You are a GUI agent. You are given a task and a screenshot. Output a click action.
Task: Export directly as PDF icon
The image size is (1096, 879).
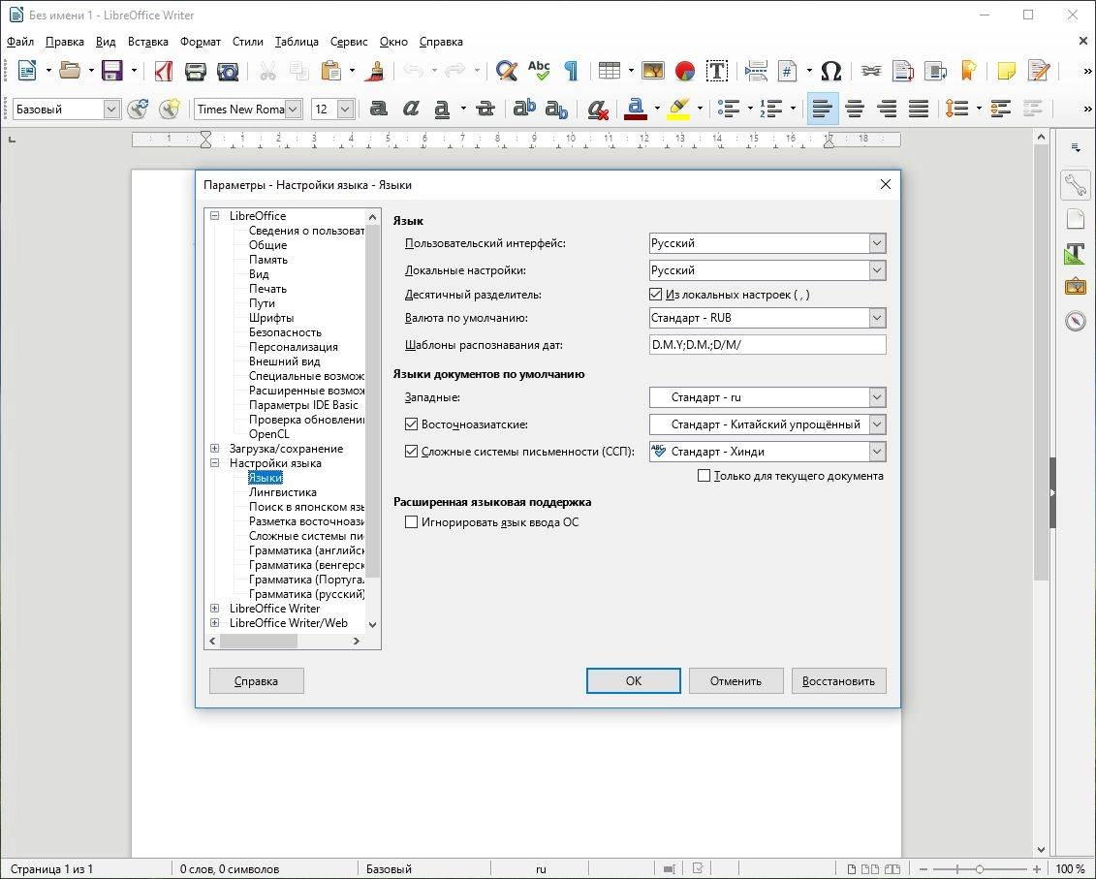tap(164, 71)
